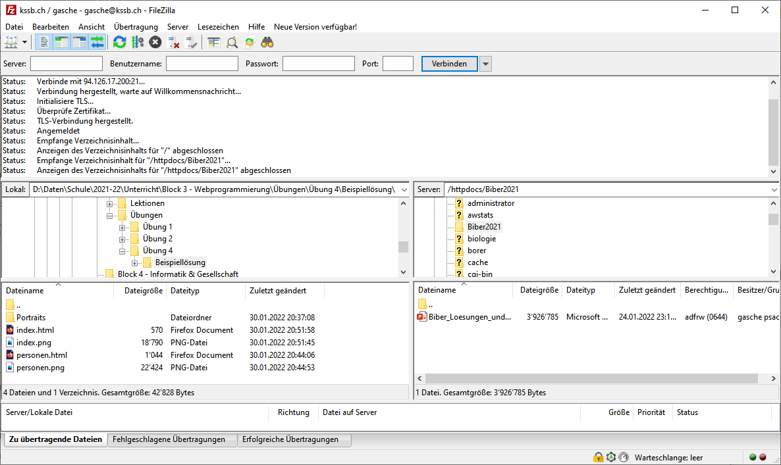This screenshot has width=781, height=465.
Task: Open the Ansicht menu
Action: point(91,27)
